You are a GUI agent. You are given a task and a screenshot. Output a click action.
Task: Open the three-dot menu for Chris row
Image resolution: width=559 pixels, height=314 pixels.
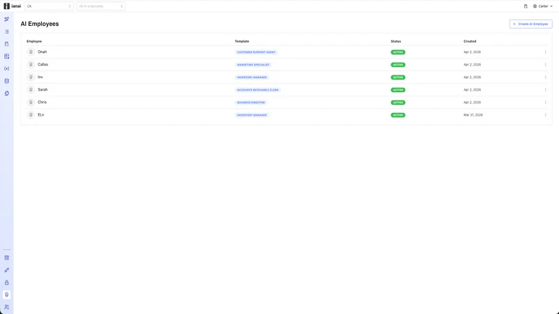pyautogui.click(x=545, y=102)
